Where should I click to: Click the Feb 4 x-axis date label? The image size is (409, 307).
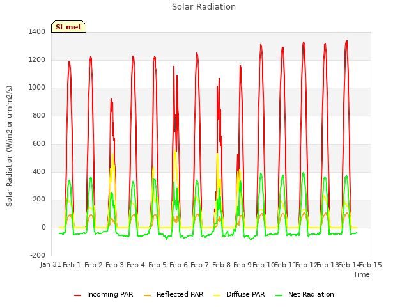pyautogui.click(x=136, y=265)
